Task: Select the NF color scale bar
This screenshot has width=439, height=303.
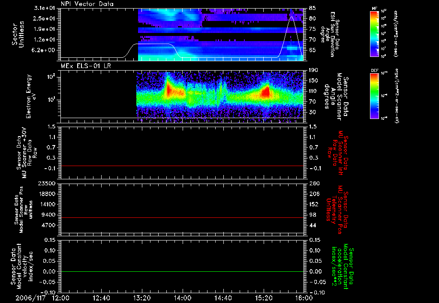Action: [374, 34]
